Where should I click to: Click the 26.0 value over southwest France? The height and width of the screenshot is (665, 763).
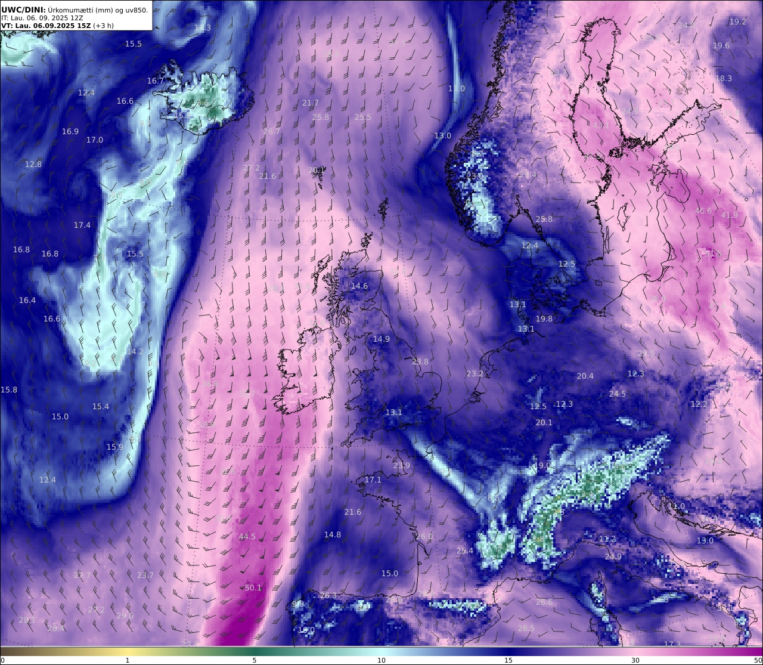click(424, 536)
